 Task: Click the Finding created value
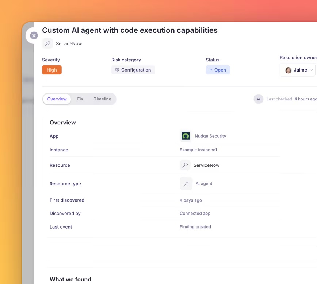point(195,227)
